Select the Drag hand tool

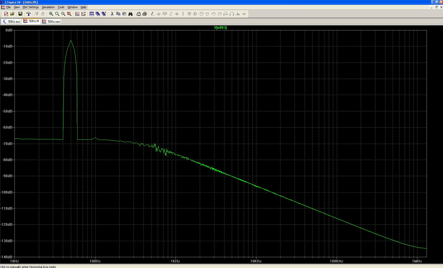pyautogui.click(x=207, y=14)
